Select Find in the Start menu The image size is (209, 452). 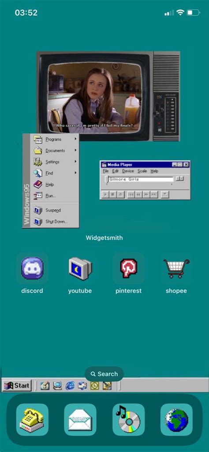click(55, 173)
